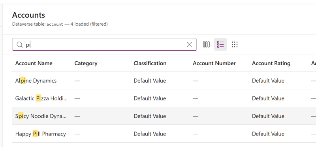
Task: Select Classification value in Spicy Noodle row
Action: (x=150, y=116)
